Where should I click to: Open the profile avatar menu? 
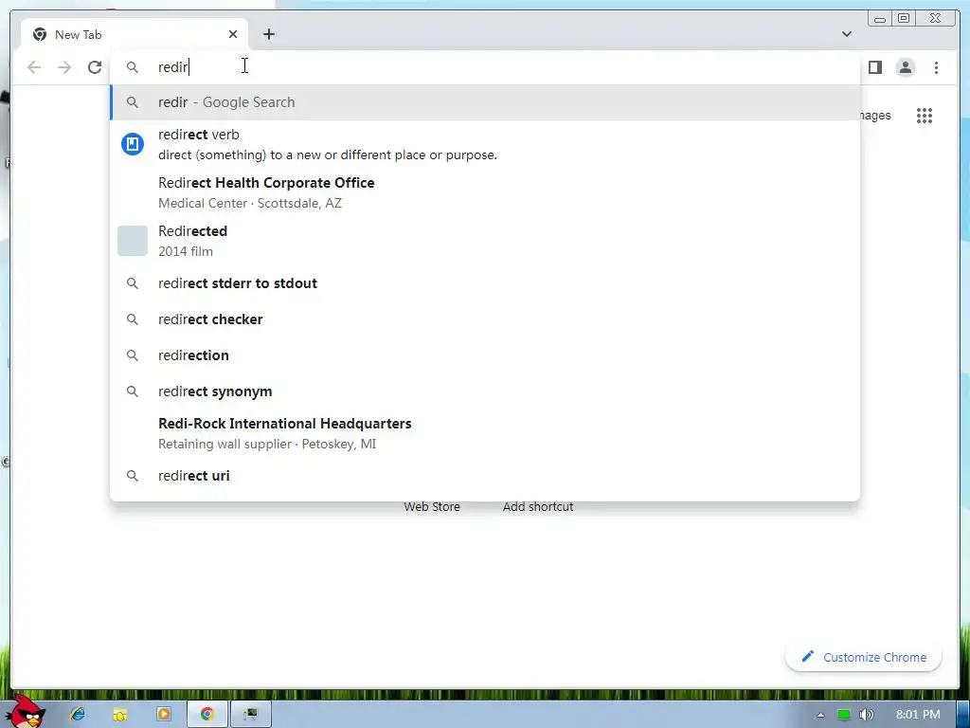(x=905, y=67)
